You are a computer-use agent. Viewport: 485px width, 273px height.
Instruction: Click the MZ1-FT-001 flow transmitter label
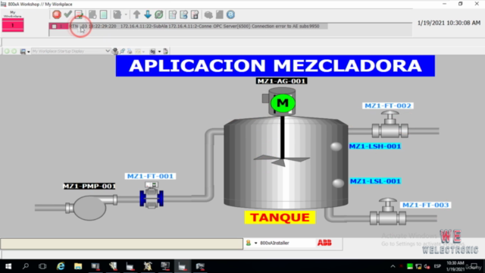point(150,176)
